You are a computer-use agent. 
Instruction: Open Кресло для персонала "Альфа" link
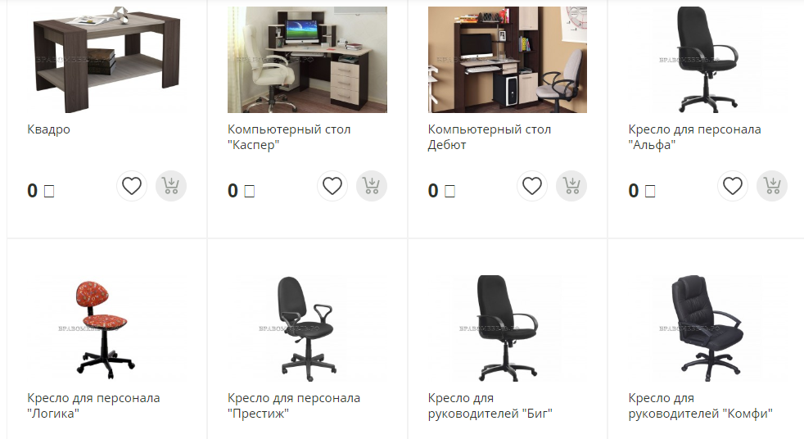pos(695,137)
